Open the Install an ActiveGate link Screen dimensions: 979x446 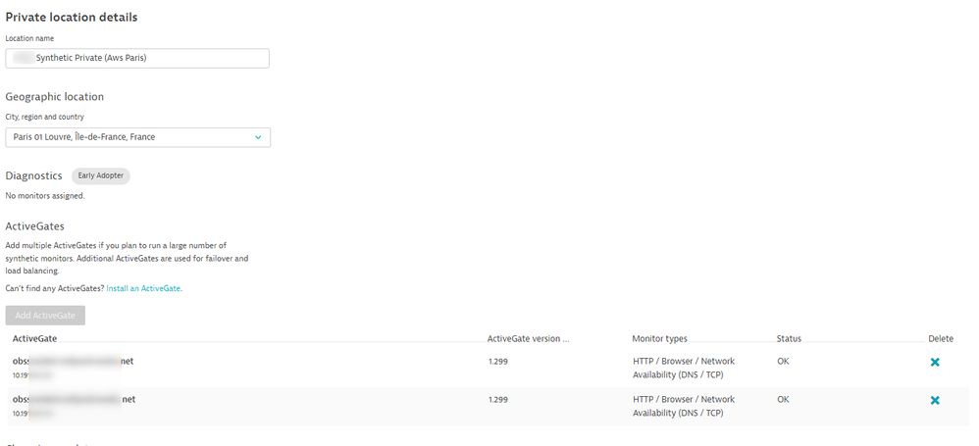143,289
